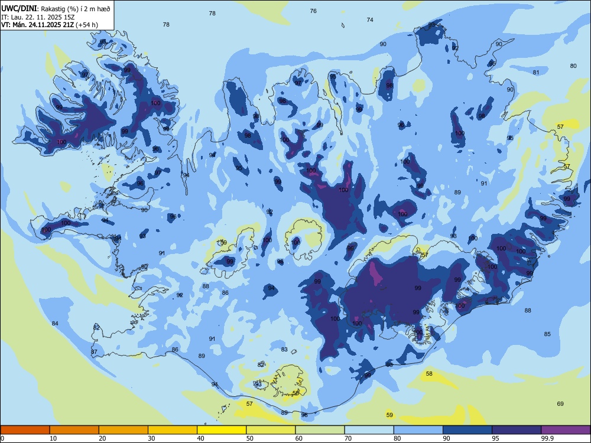Screen dimensions: 591x443
Task: Pick the 20–30 amber legend swatch
Action: coord(124,430)
